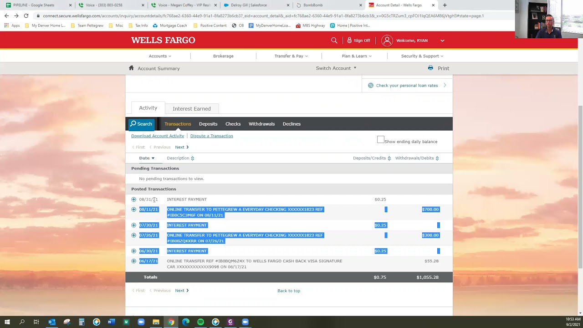
Task: Open a new browser tab
Action: [x=445, y=5]
